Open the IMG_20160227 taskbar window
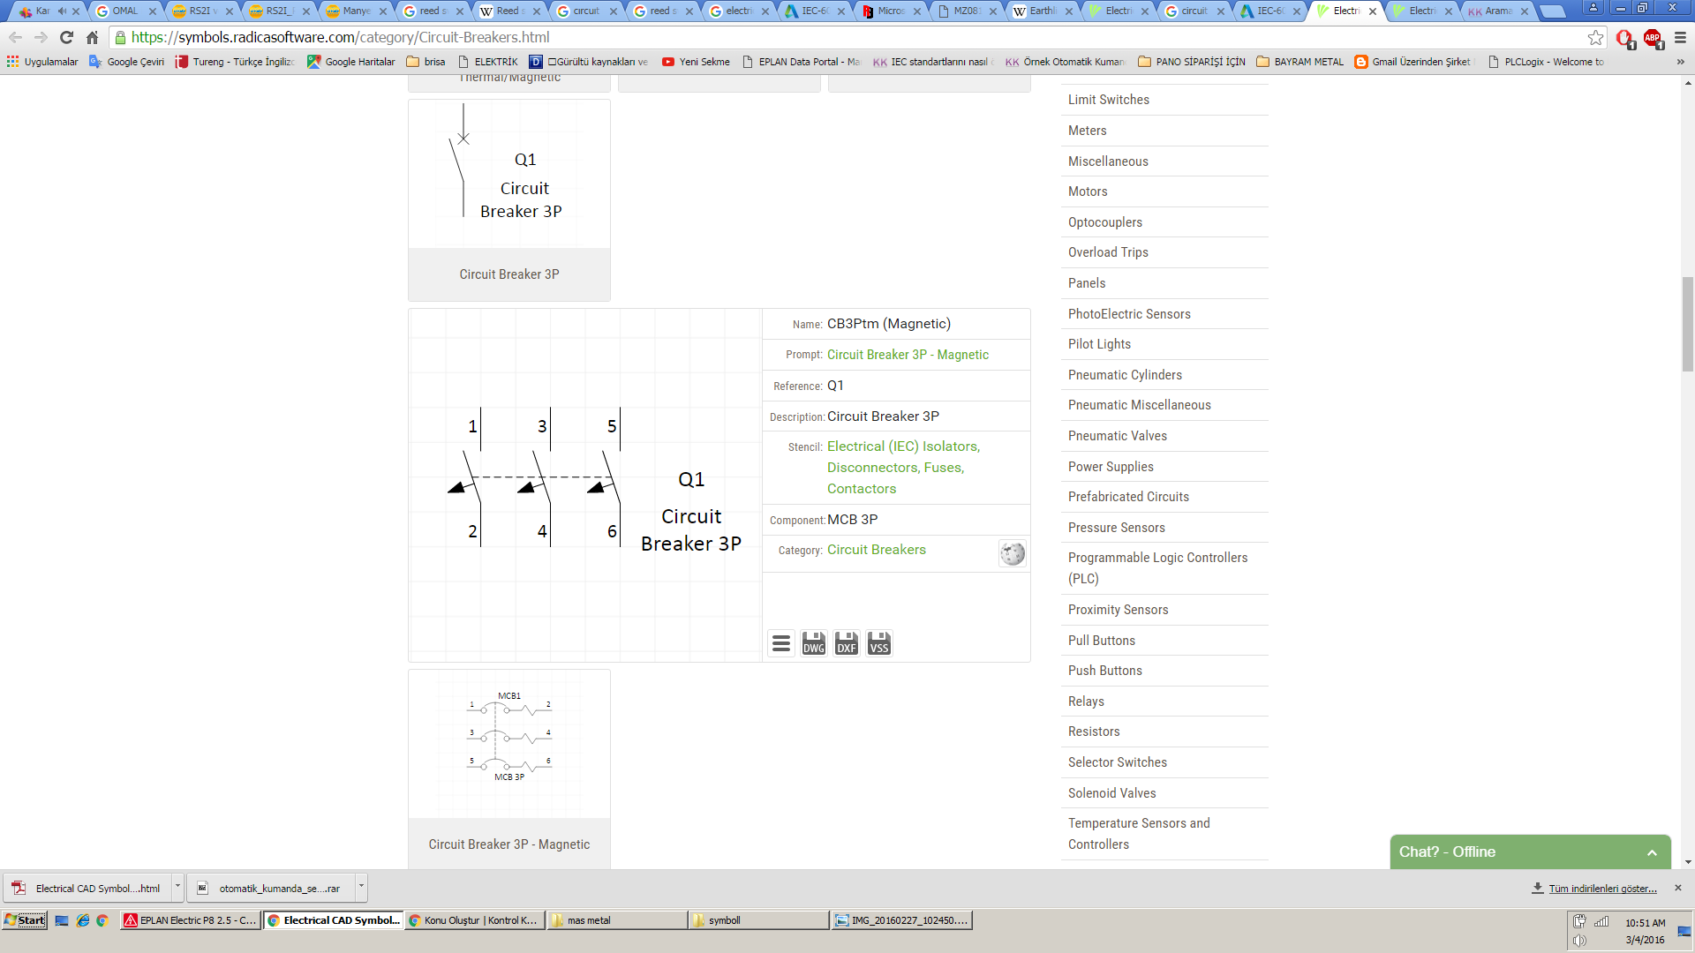Viewport: 1695px width, 953px height. 902,920
